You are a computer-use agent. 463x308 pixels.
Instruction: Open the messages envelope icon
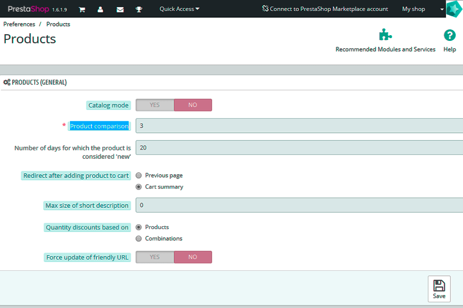(120, 9)
